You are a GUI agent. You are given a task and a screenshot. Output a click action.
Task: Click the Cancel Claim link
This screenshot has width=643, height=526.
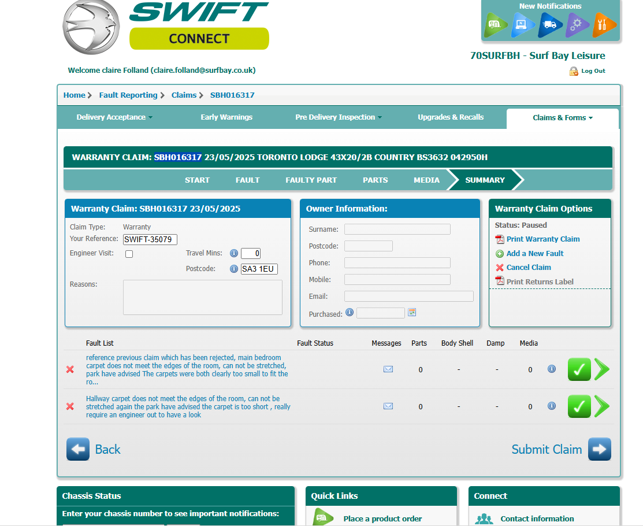click(529, 268)
